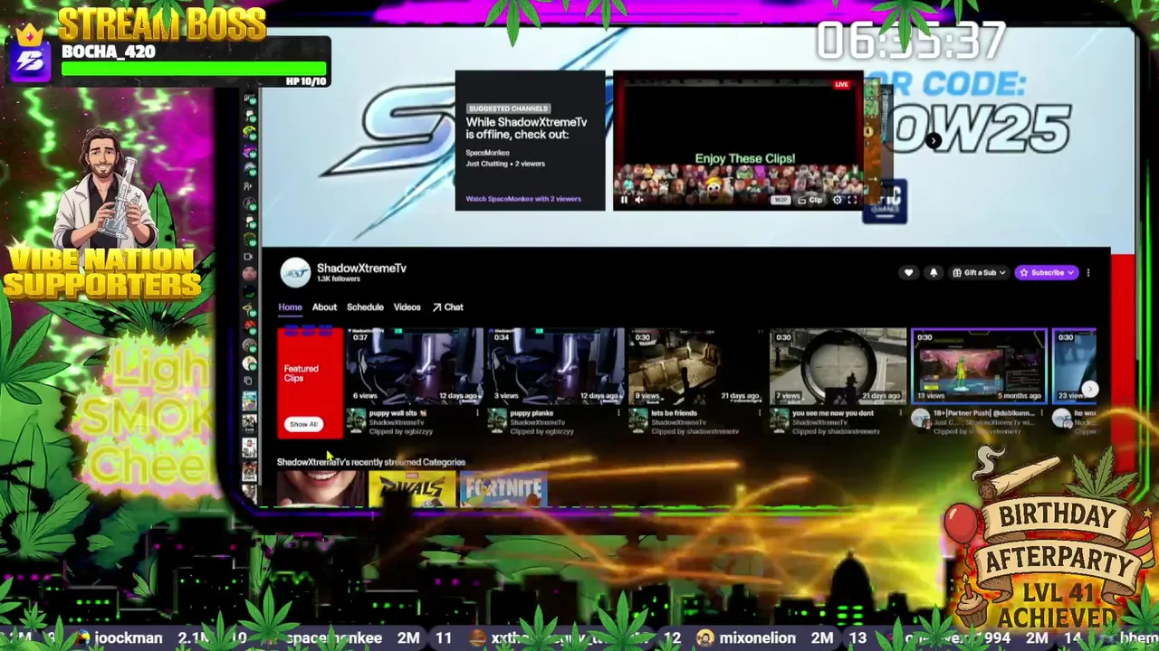Mute the player with the speaker icon
This screenshot has height=651, width=1159.
click(x=638, y=200)
